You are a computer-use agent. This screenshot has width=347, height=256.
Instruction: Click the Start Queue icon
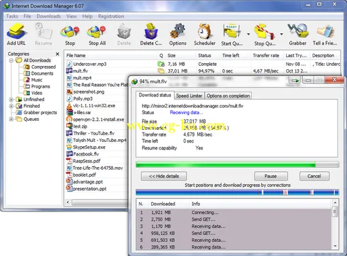coord(232,35)
